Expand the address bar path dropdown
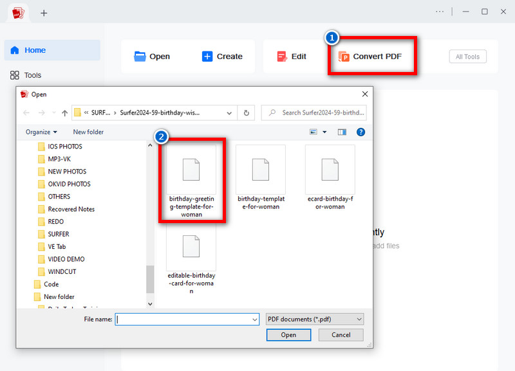Viewport: 515px width, 371px height. pos(229,113)
